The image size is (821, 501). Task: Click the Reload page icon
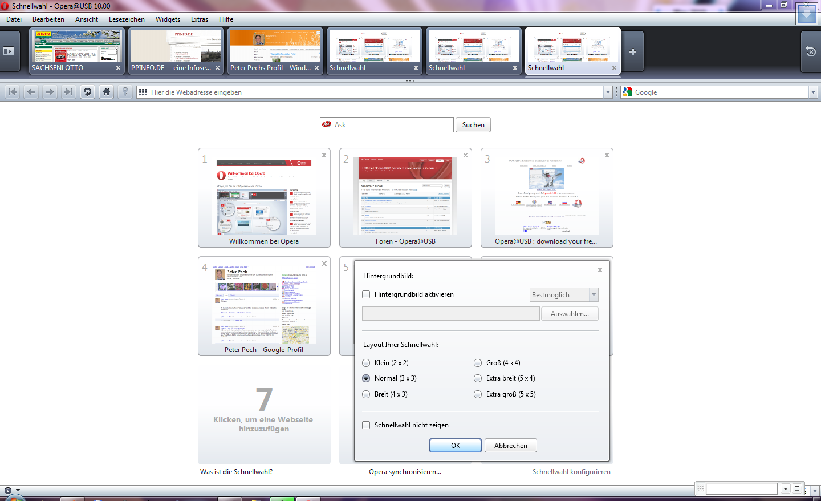[x=87, y=92]
